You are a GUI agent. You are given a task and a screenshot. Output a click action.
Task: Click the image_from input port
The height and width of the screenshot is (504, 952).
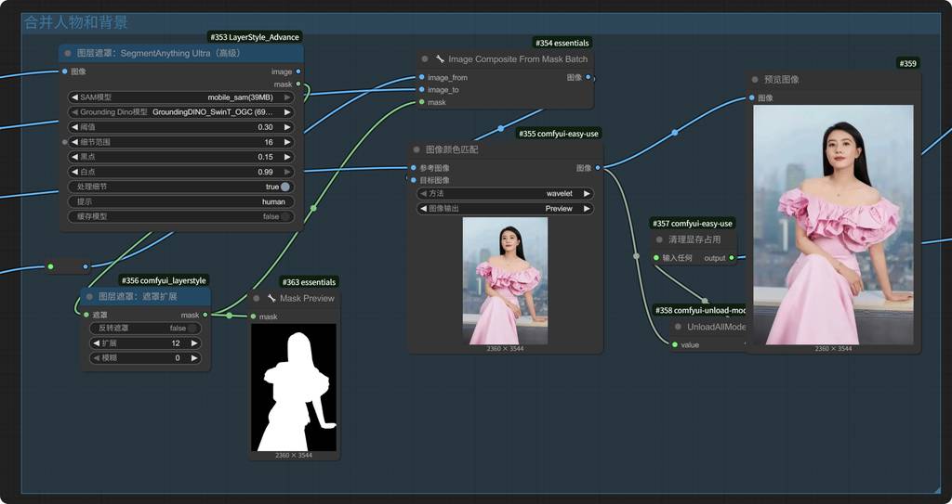coord(421,78)
